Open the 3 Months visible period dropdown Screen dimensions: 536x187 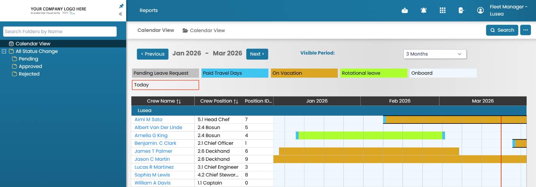[x=435, y=54]
